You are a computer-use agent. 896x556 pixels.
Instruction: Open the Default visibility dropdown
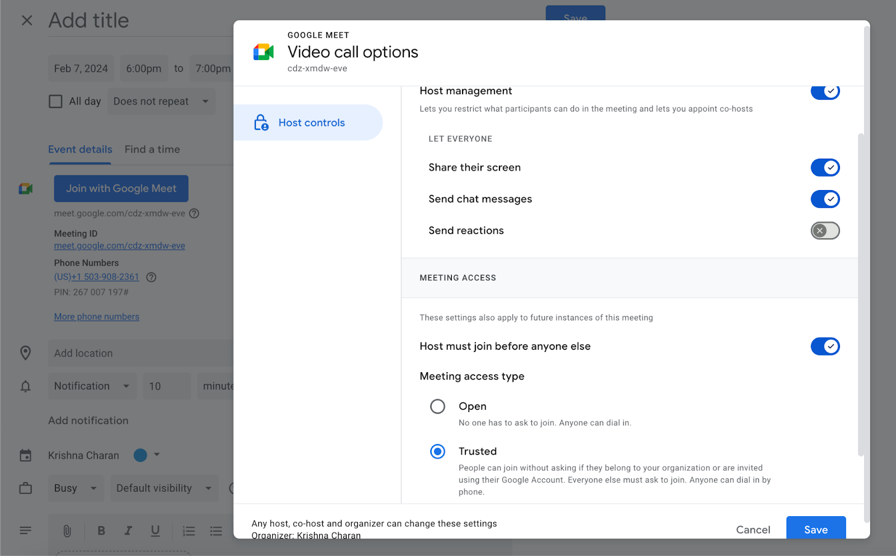[x=164, y=488]
